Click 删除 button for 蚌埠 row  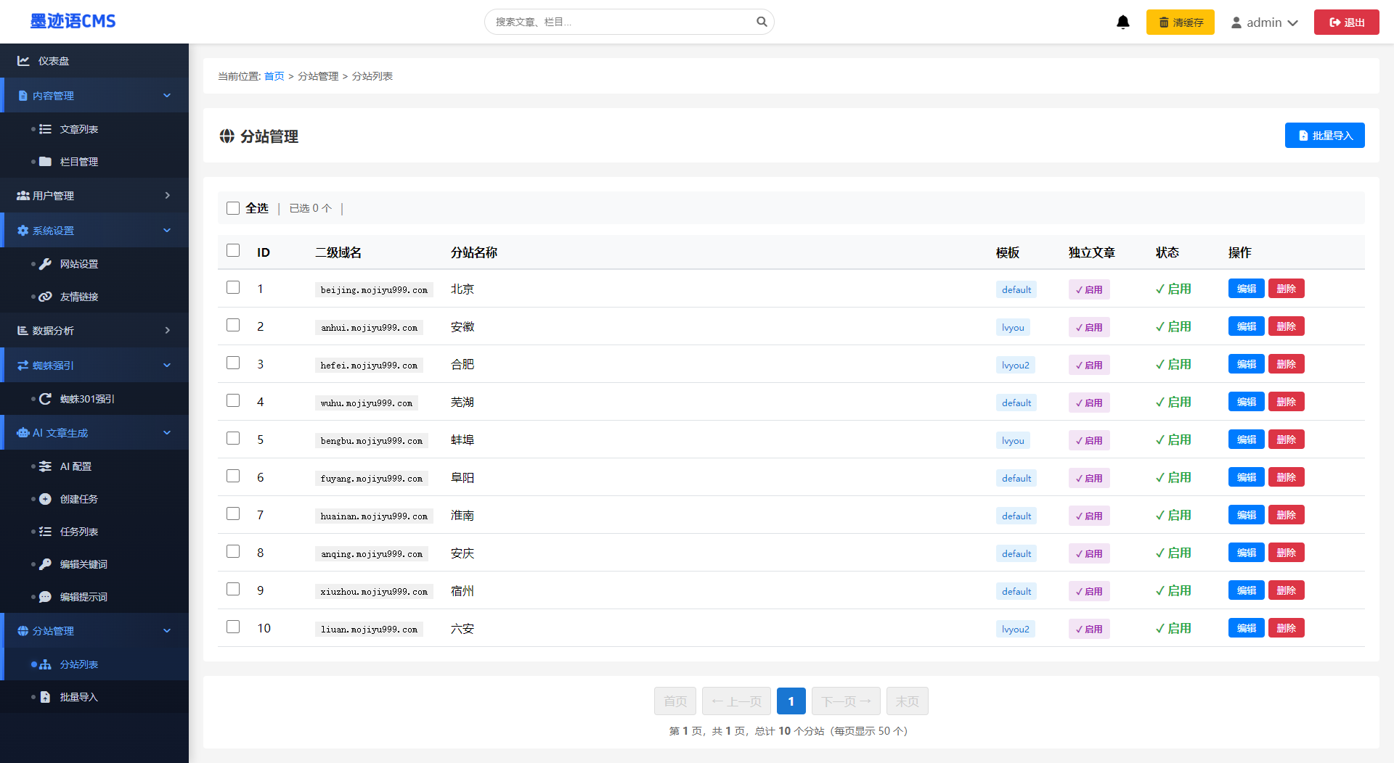coord(1286,440)
